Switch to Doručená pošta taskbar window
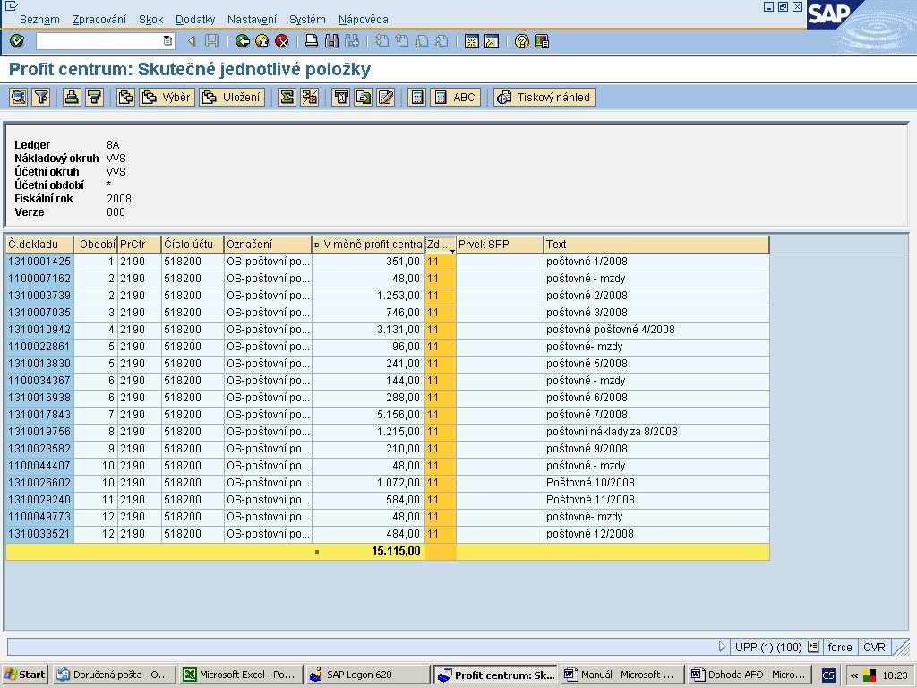The height and width of the screenshot is (688, 917). coord(114,674)
